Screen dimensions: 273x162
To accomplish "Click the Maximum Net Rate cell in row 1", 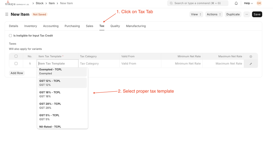I will [223, 64].
